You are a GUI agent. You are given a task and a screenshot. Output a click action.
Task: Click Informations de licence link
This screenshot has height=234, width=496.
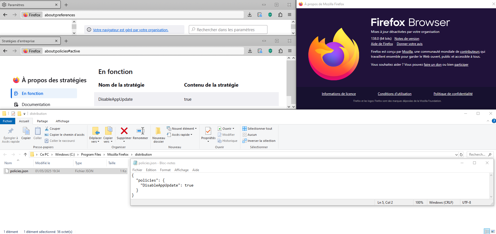click(x=339, y=94)
